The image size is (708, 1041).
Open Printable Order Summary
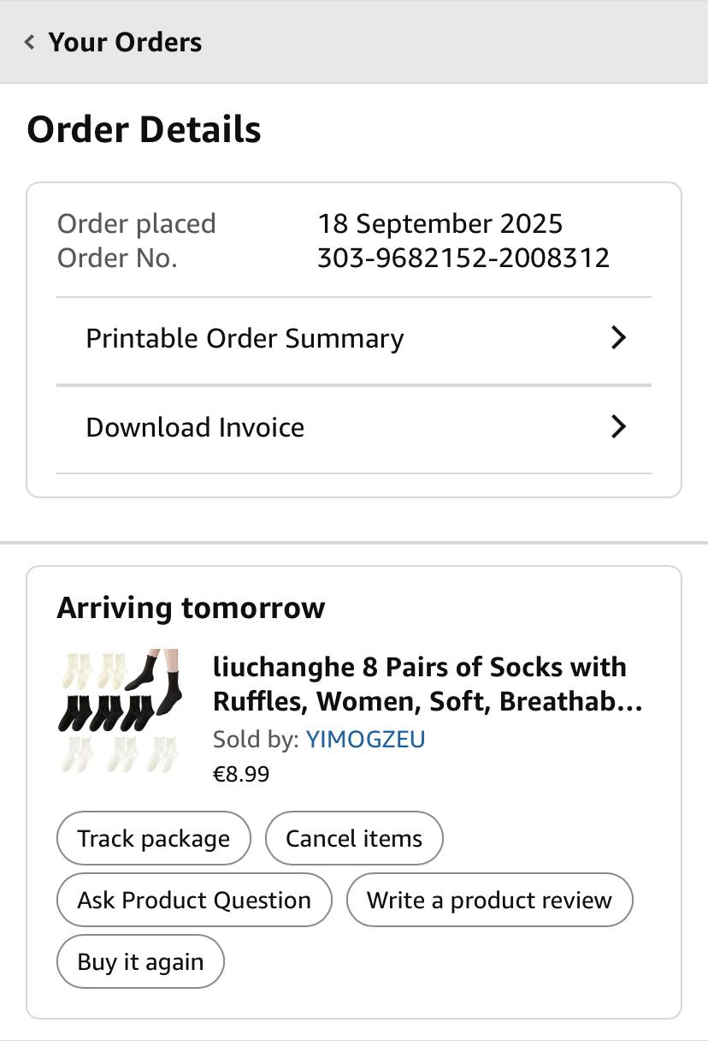click(245, 338)
